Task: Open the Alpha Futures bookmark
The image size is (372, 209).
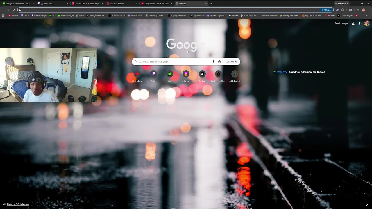Action: pyautogui.click(x=197, y=15)
